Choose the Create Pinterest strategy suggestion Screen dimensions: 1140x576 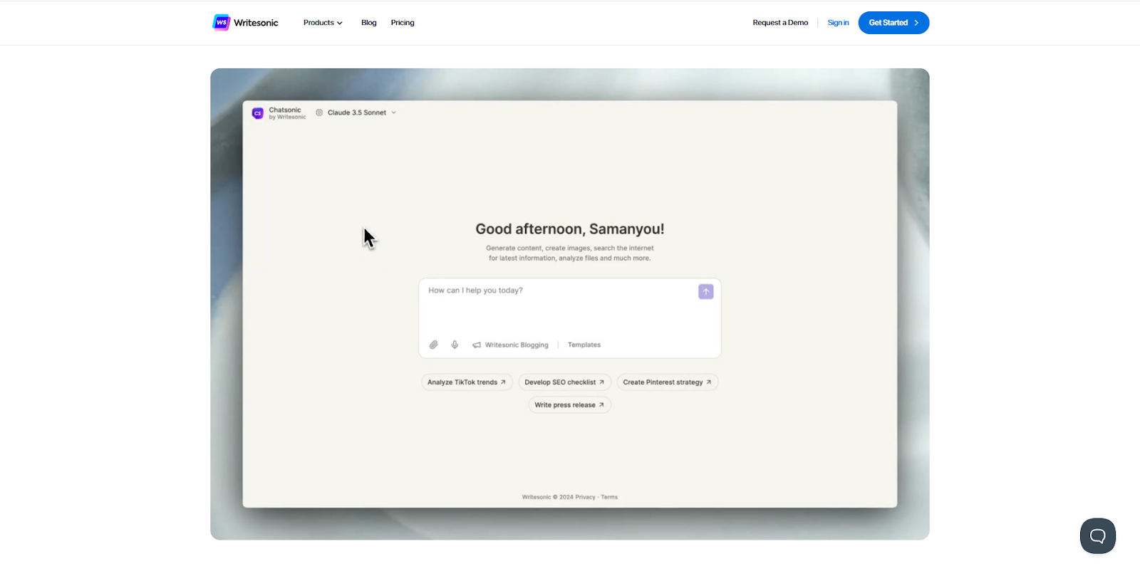(x=667, y=382)
